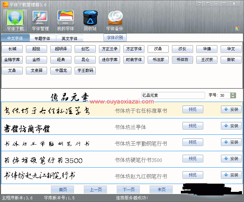Install 书体坊硬笔行书3500 font
The image size is (244, 202).
[231, 159]
